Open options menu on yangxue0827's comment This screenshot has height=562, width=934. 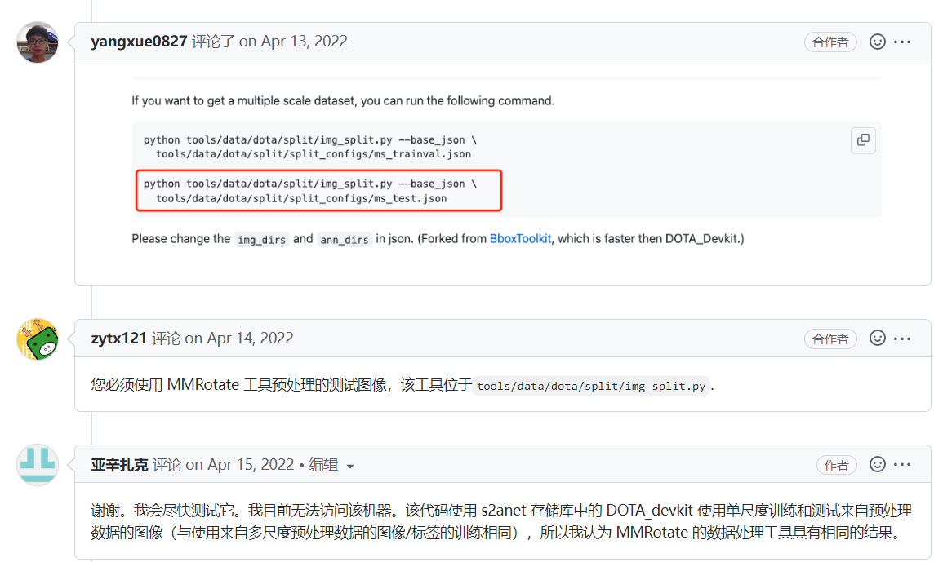pos(902,42)
